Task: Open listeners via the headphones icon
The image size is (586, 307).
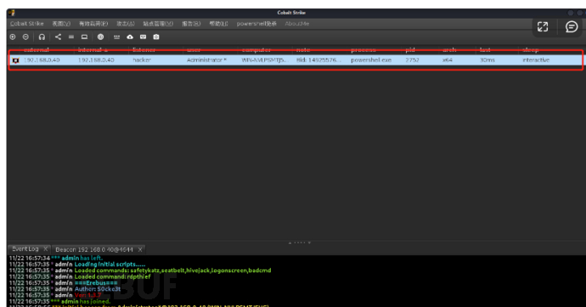Action: click(42, 37)
